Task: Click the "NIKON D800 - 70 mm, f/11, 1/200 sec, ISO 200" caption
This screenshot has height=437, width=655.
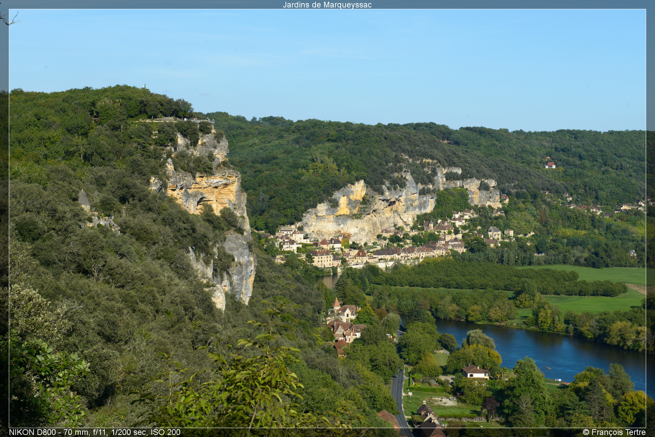Action: tap(94, 432)
